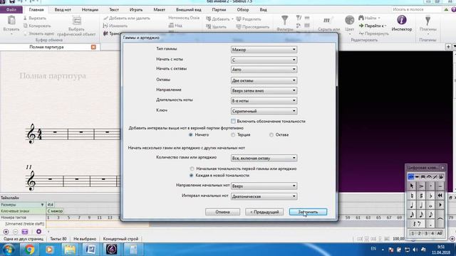Click Перейти к green arrow button
456x256 pixels.
pos(372,26)
